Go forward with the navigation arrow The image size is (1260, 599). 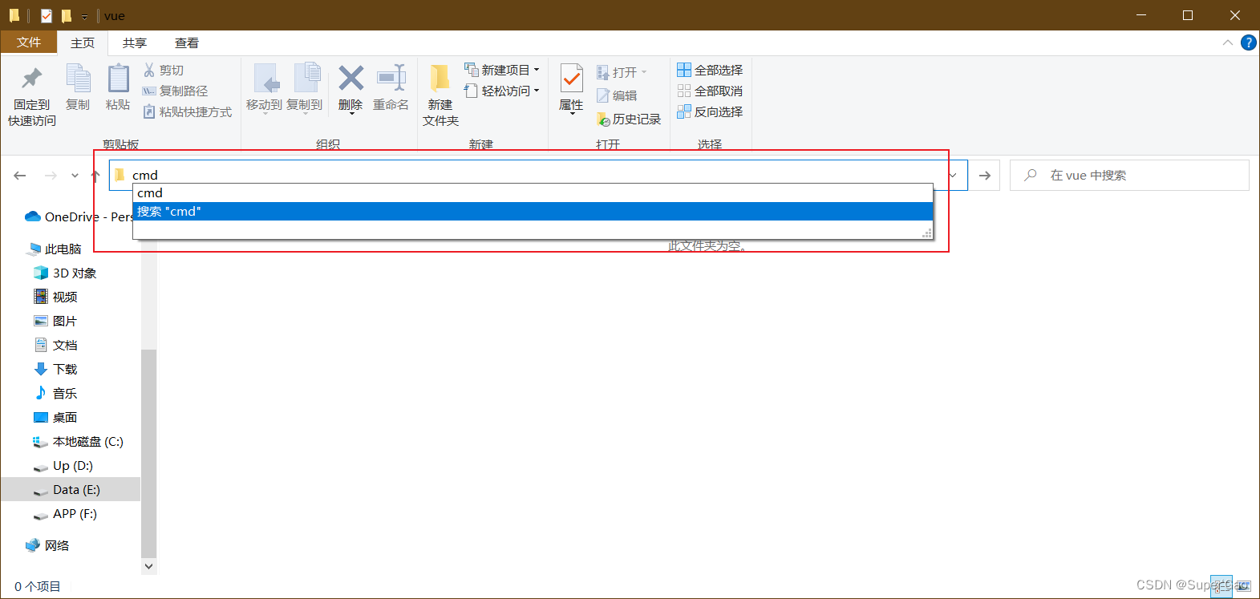tap(51, 176)
